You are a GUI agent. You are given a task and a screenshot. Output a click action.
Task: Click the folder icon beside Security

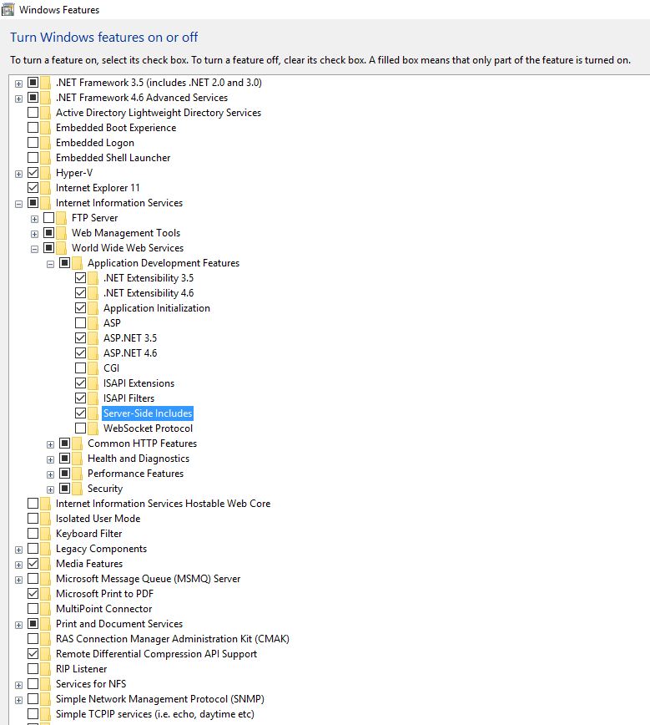[x=77, y=489]
